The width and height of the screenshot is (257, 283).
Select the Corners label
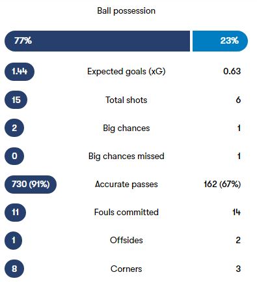pyautogui.click(x=126, y=269)
